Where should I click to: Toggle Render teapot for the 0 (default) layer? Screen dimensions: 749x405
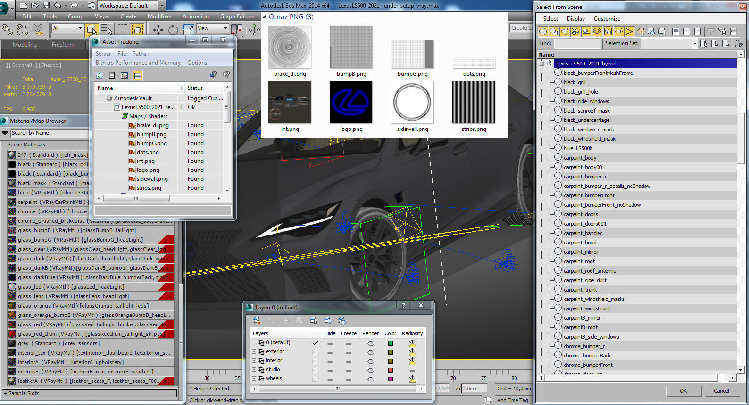click(371, 343)
